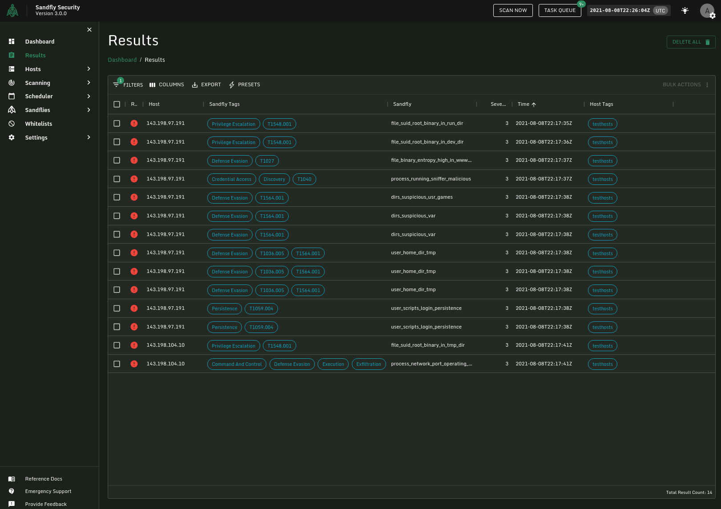721x509 pixels.
Task: Open the FILTERS panel
Action: point(128,85)
